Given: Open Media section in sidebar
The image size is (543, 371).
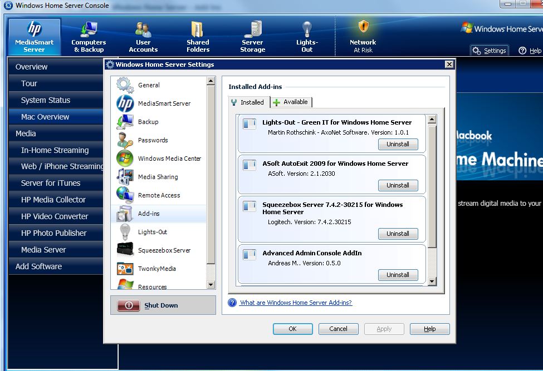Looking at the screenshot, I should coord(56,133).
